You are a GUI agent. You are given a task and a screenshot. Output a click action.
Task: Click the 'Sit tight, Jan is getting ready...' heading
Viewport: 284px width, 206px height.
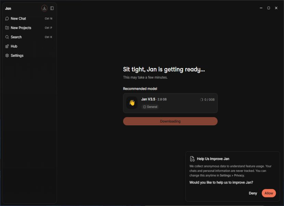[x=164, y=69]
